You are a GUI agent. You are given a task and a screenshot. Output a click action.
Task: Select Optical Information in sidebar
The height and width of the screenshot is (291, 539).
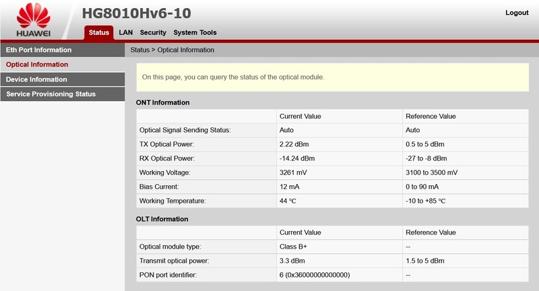[37, 65]
